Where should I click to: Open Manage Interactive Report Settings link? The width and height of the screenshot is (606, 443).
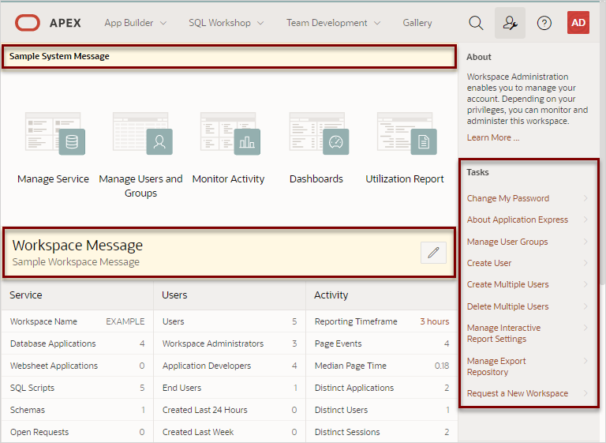click(x=503, y=333)
